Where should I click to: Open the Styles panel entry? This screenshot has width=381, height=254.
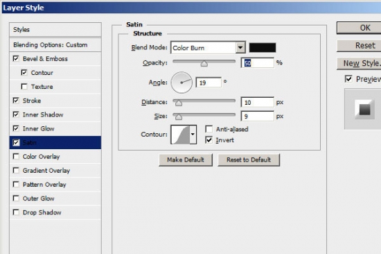click(55, 29)
